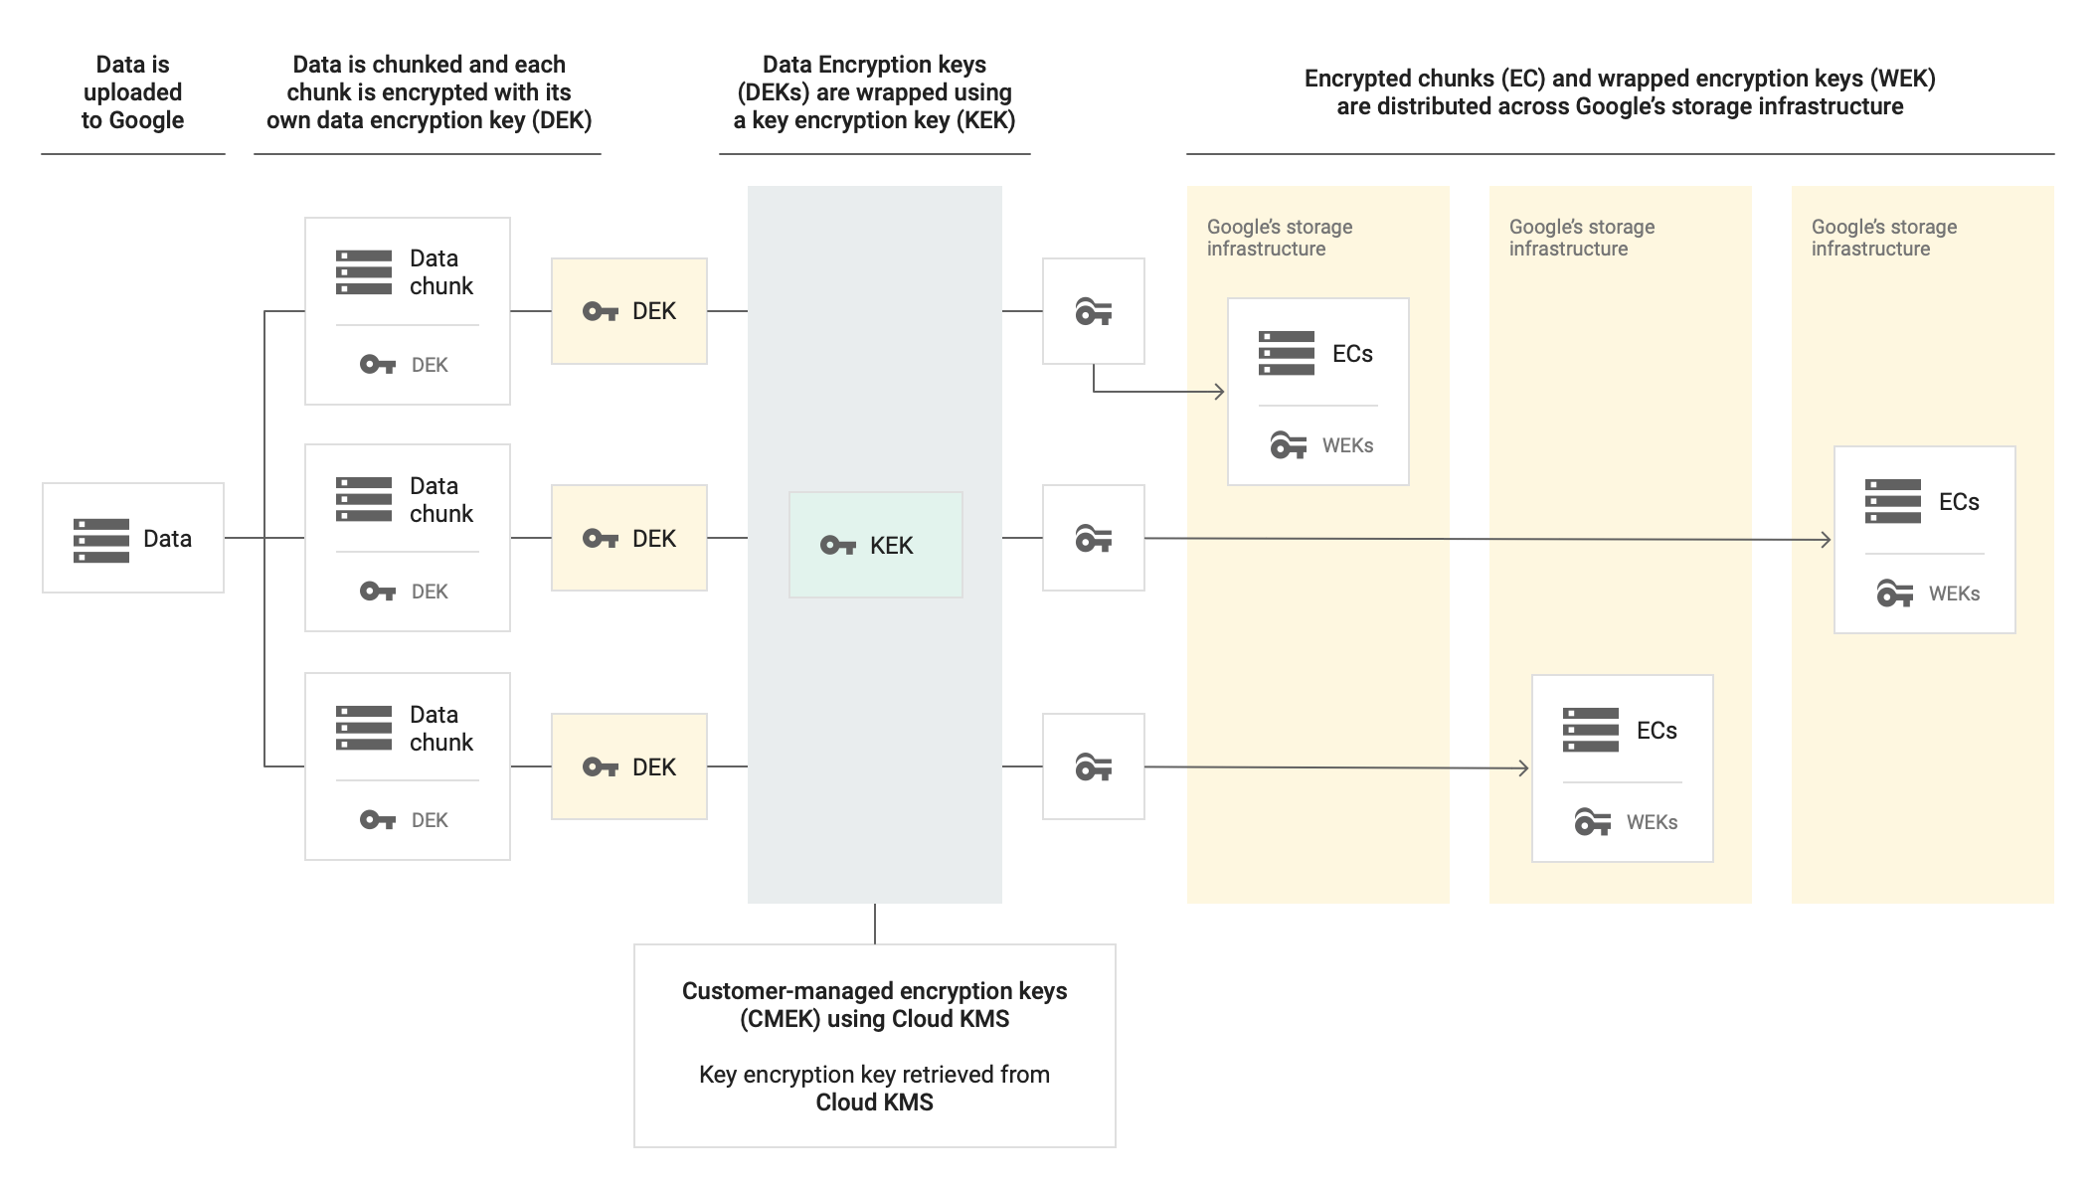Click the encrypted key icon middle row
The image size is (2096, 1189).
pyautogui.click(x=1091, y=539)
